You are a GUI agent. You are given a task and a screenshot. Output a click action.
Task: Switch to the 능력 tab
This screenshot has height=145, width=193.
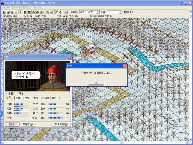click(8, 98)
